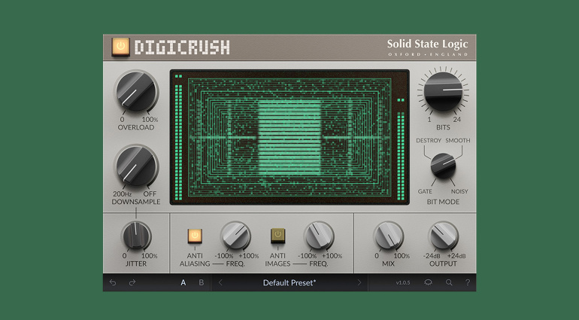This screenshot has width=579, height=320.
Task: Click the undo arrow icon
Action: 113,283
